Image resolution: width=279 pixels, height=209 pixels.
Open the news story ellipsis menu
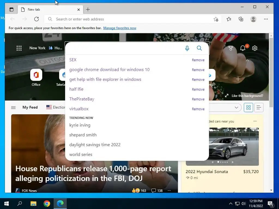(x=169, y=190)
